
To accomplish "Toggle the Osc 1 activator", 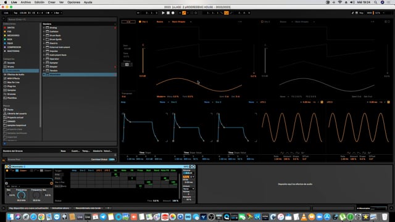I will [140, 22].
